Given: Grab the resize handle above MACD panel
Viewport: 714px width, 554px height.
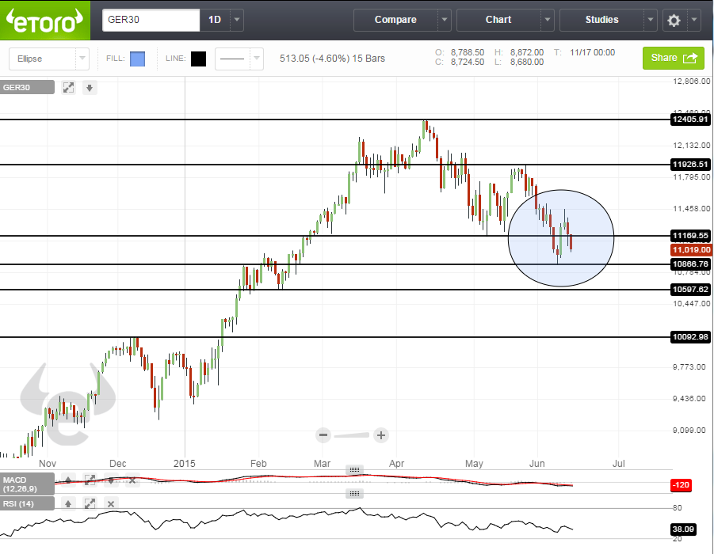Looking at the screenshot, I should point(354,469).
